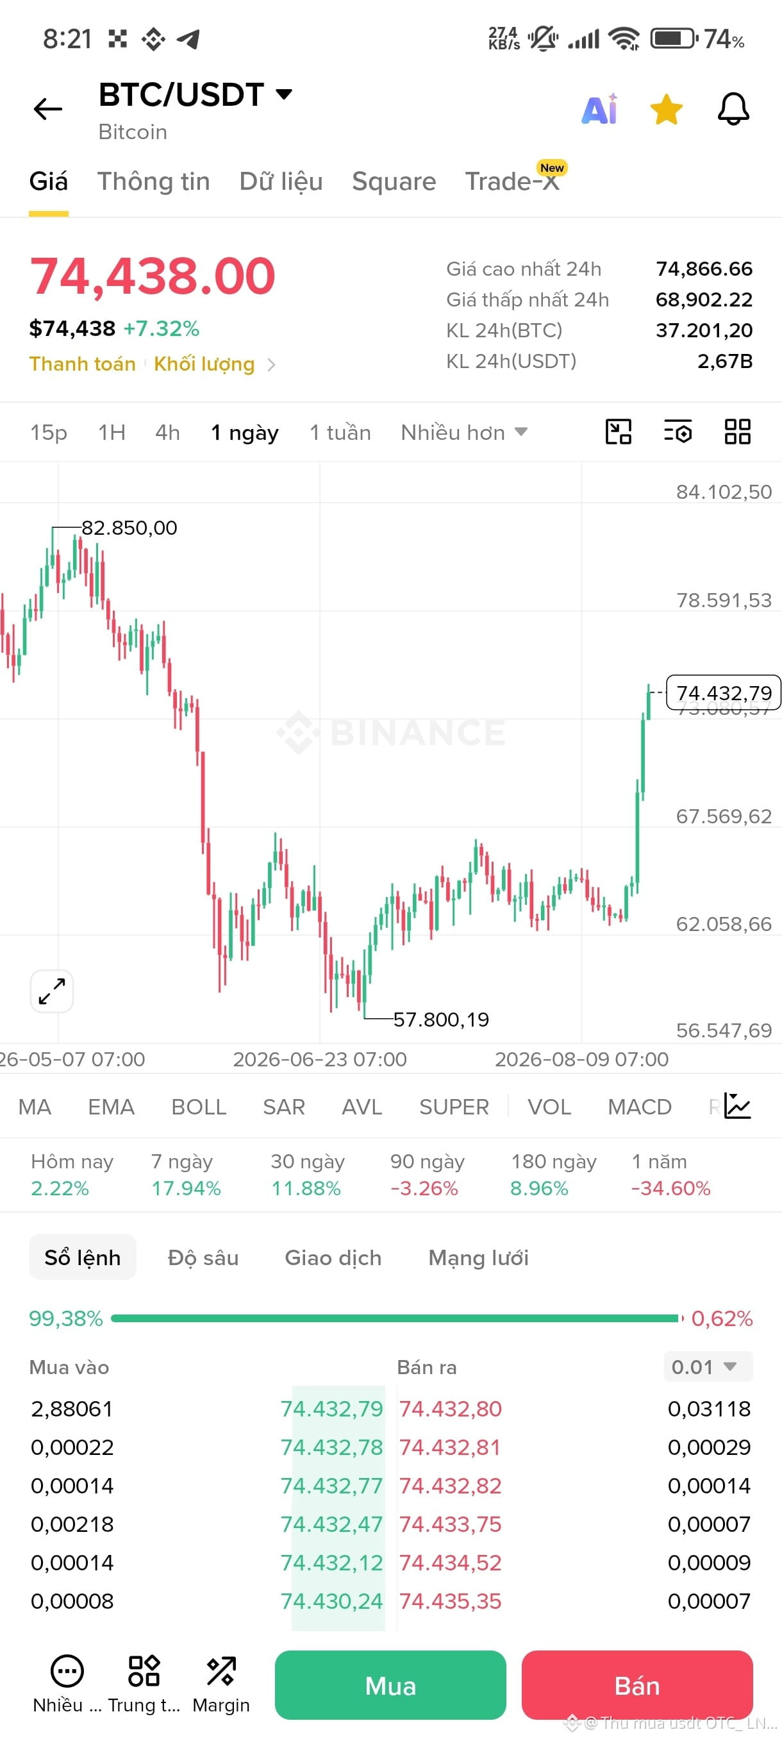The height and width of the screenshot is (1739, 782).
Task: Open the Nhiều hơn timeframe dropdown
Action: pos(464,432)
